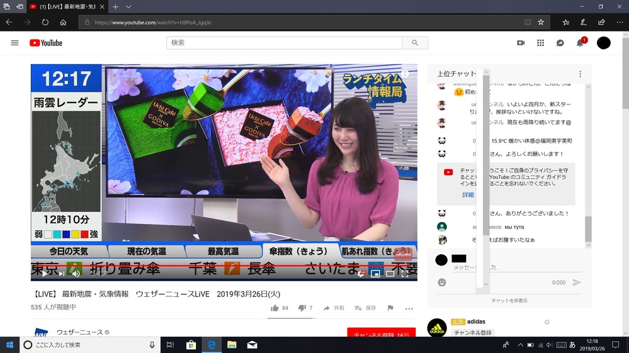Viewport: 629px width, 353px height.
Task: Click the chat message input field
Action: (x=517, y=267)
